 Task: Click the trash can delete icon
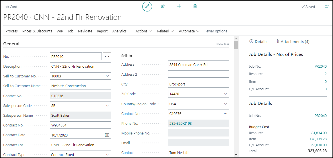pos(195,6)
